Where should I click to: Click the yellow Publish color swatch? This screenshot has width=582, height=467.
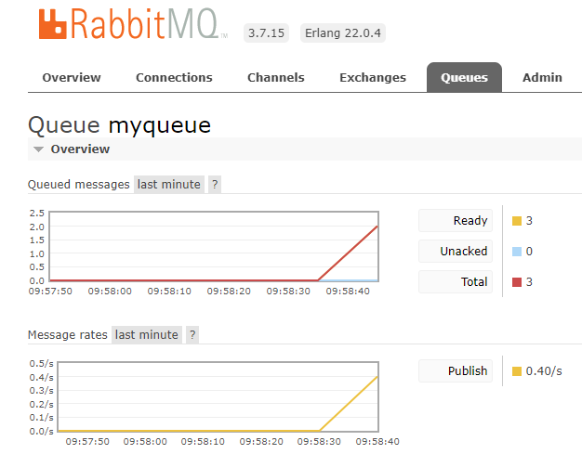(x=517, y=371)
